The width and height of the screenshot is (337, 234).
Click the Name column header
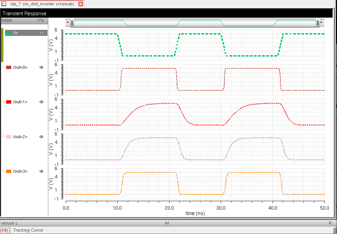[x=19, y=21]
